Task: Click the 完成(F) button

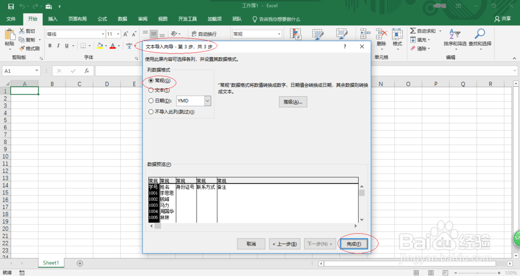Action: click(x=354, y=244)
